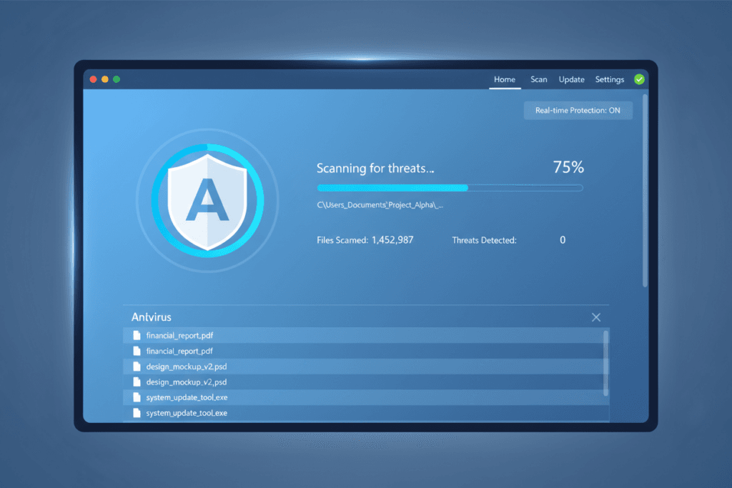Image resolution: width=732 pixels, height=488 pixels.
Task: Click the "Files Scaned:" label
Action: [342, 240]
